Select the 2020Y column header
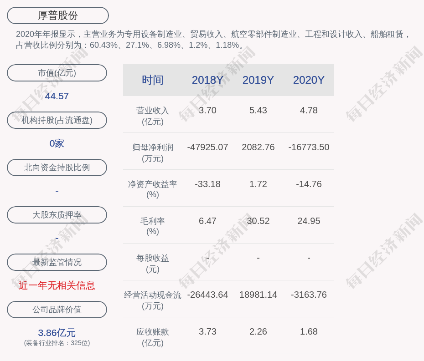Screen dimensions: 424x361 (x=309, y=80)
